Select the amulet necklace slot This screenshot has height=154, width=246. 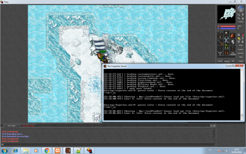[220, 36]
